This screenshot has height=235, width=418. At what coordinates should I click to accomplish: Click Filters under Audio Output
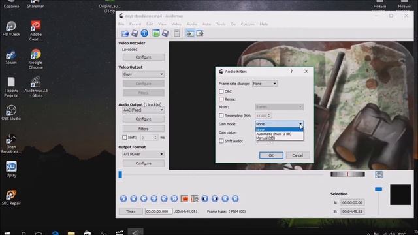144,129
